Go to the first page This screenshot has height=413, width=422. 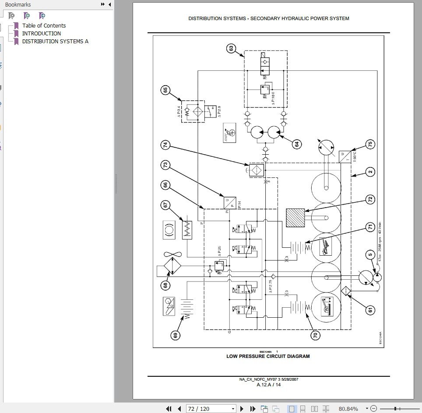tap(169, 409)
